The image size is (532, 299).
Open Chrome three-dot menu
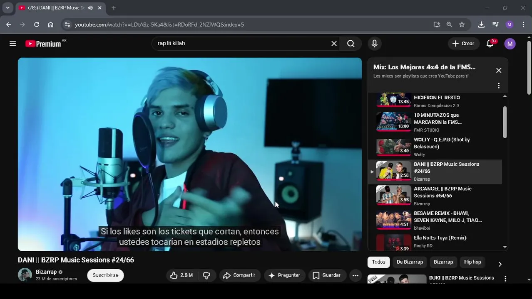(x=523, y=25)
